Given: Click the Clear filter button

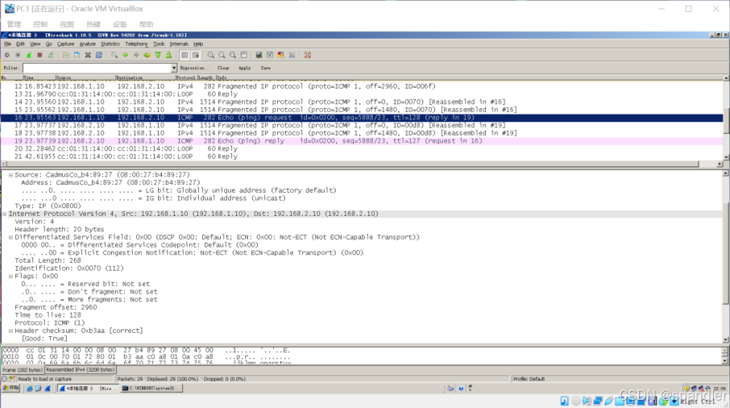Looking at the screenshot, I should 223,68.
